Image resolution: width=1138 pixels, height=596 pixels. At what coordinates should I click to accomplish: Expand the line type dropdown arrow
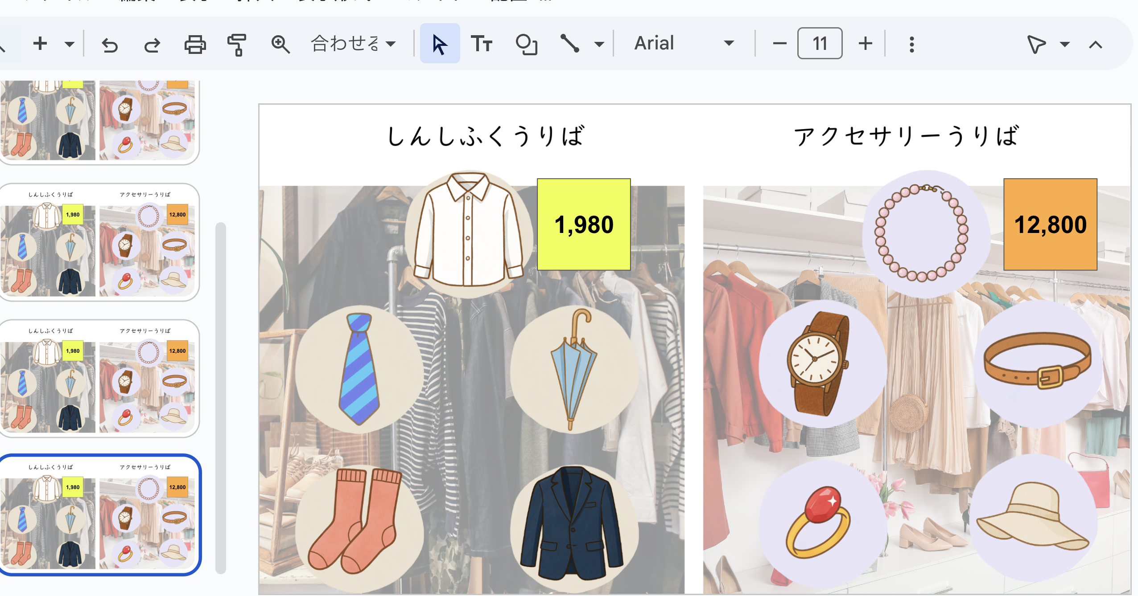[x=599, y=44]
